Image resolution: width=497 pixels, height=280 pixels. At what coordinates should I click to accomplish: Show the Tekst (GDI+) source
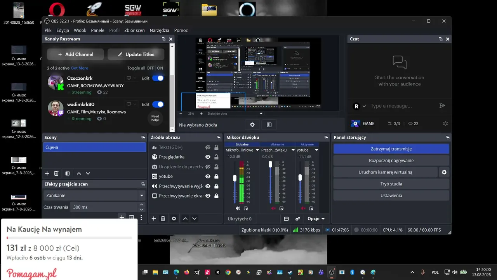coord(208,147)
